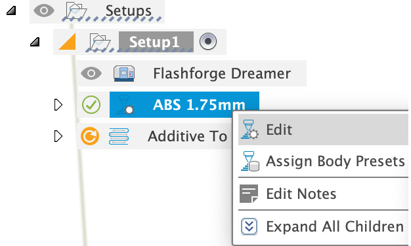This screenshot has height=246, width=411.
Task: Select the Flashforge Dreamer tree item label
Action: (x=222, y=73)
